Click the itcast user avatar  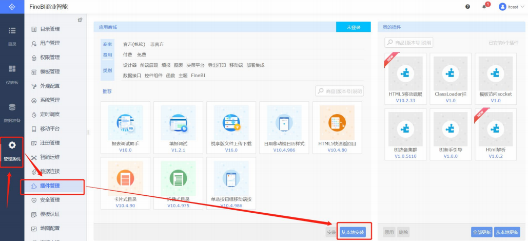[502, 7]
